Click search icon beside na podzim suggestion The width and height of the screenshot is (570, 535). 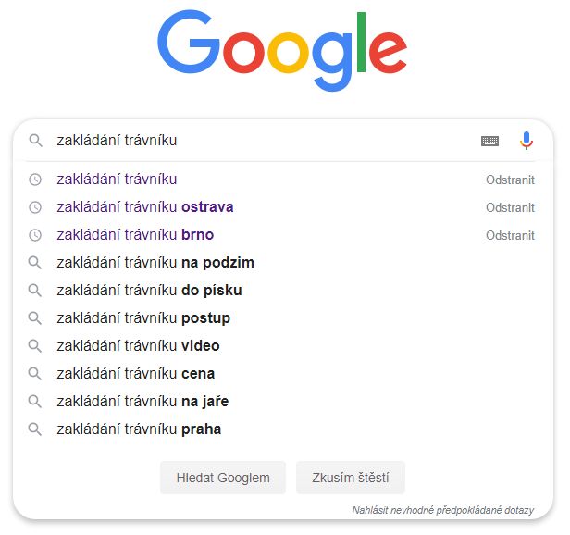pyautogui.click(x=35, y=263)
